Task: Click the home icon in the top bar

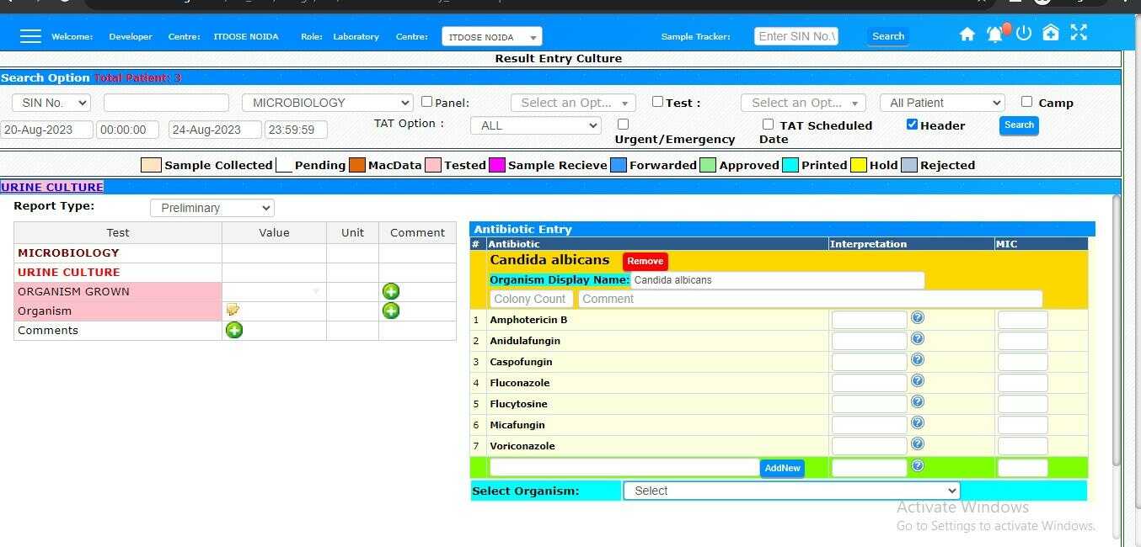Action: click(x=967, y=33)
